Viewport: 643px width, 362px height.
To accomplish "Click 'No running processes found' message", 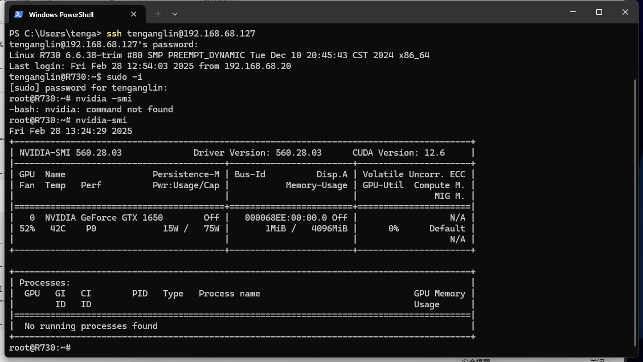I will (91, 326).
